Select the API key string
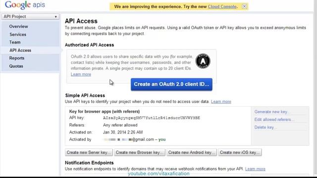The width and height of the screenshot is (317, 178). [152, 118]
